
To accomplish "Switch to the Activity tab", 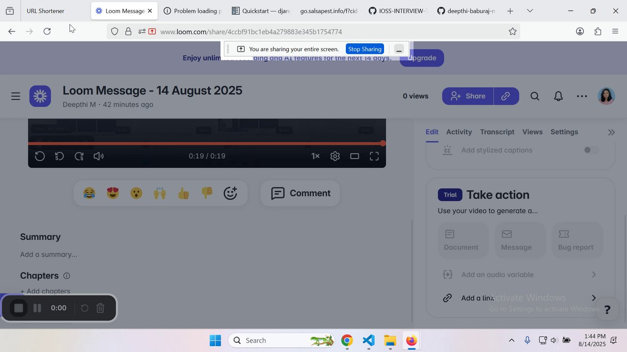I will [459, 132].
